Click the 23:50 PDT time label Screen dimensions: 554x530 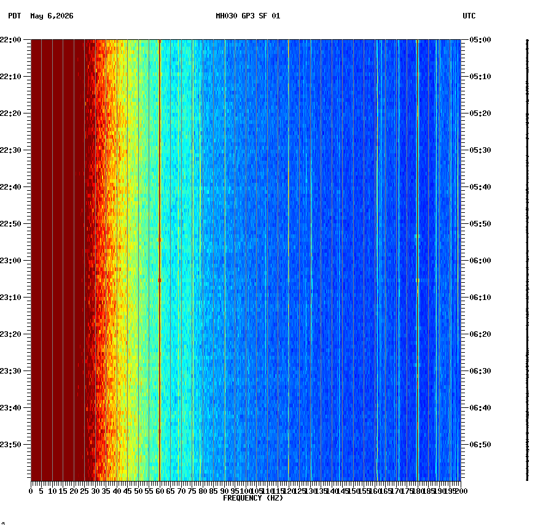coord(10,444)
